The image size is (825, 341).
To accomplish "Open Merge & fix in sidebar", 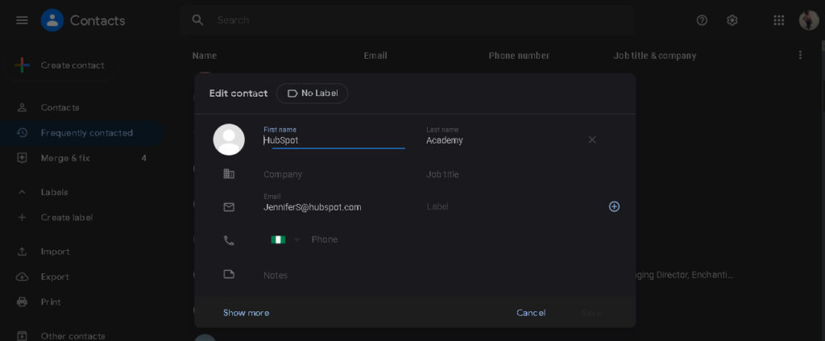I will pos(65,158).
